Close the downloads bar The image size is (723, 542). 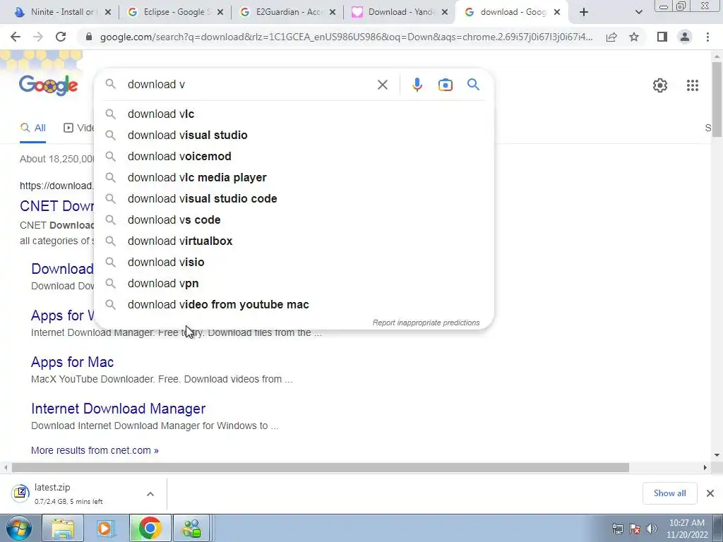pos(710,493)
